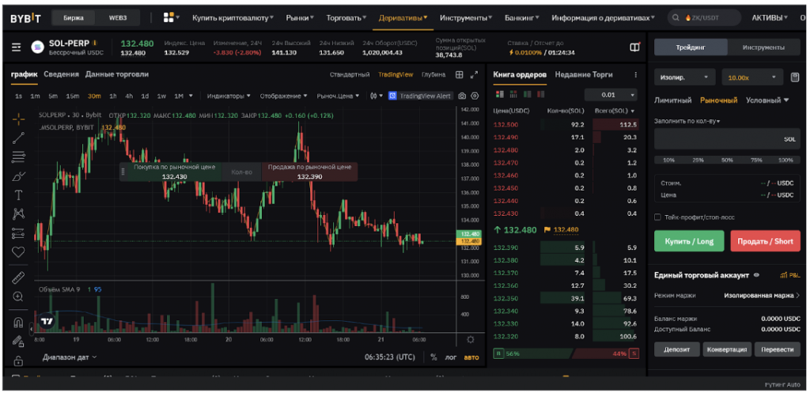Hide account balance with eye icon

pos(757,275)
